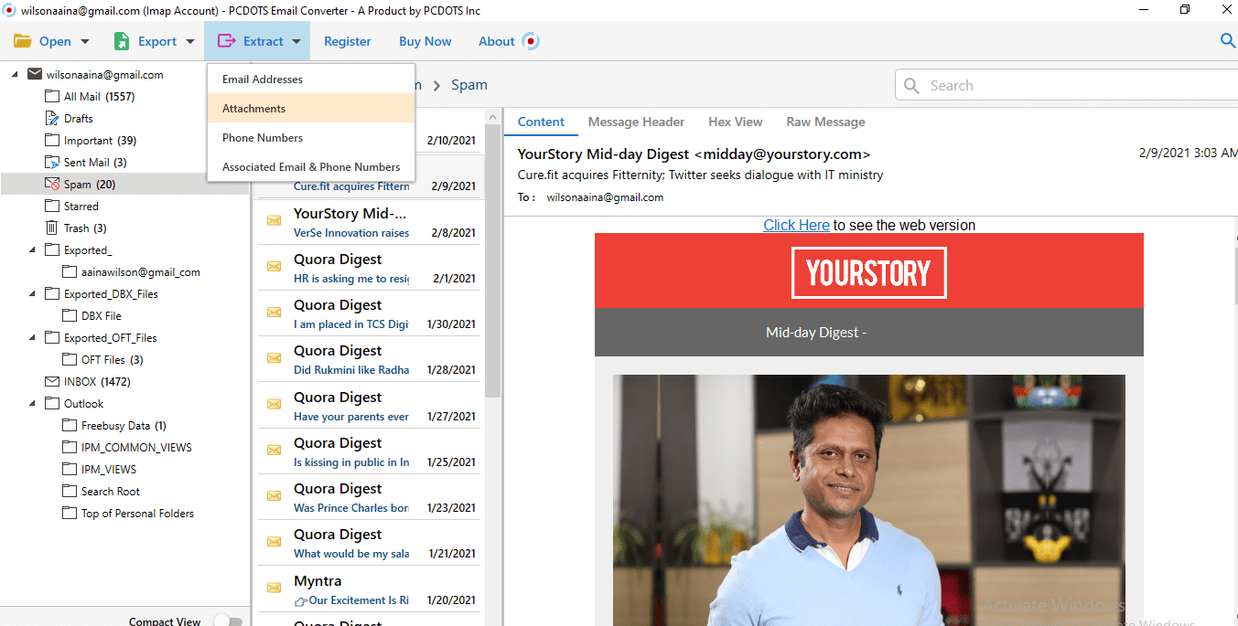Click the Export icon in toolbar
The image size is (1238, 626).
coord(122,41)
